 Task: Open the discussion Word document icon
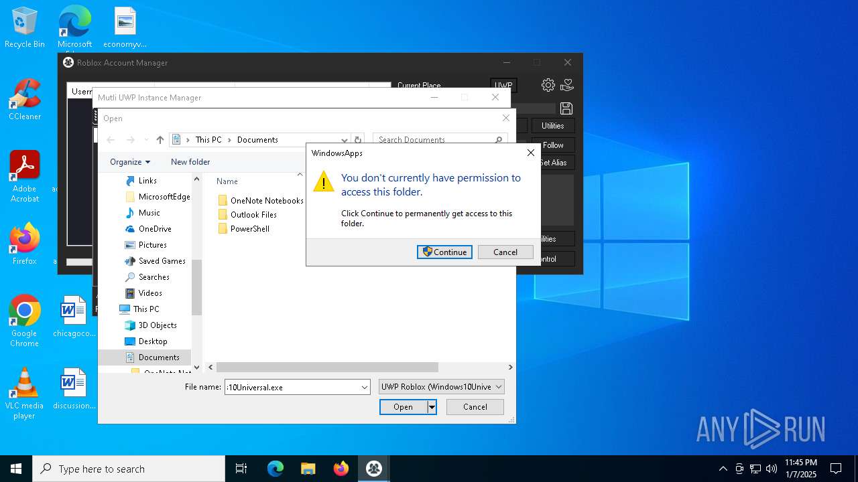[74, 389]
